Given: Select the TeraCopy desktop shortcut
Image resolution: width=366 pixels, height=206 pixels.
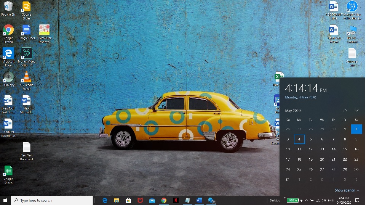Looking at the screenshot, I should [x=8, y=79].
